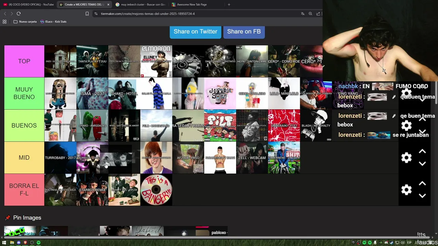Open a new browser tab with plus

[x=229, y=4]
